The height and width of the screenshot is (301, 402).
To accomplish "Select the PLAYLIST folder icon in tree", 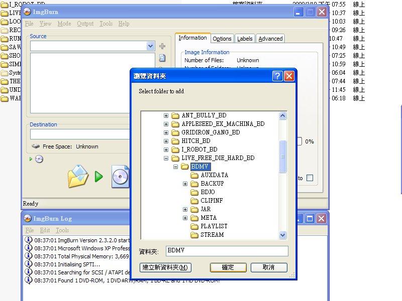I will [x=194, y=227].
